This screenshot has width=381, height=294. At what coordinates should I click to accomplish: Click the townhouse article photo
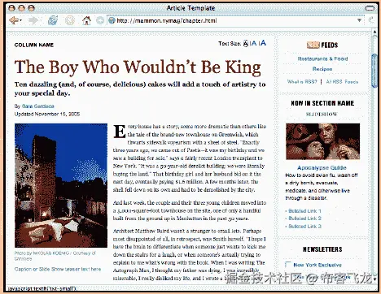(61, 185)
